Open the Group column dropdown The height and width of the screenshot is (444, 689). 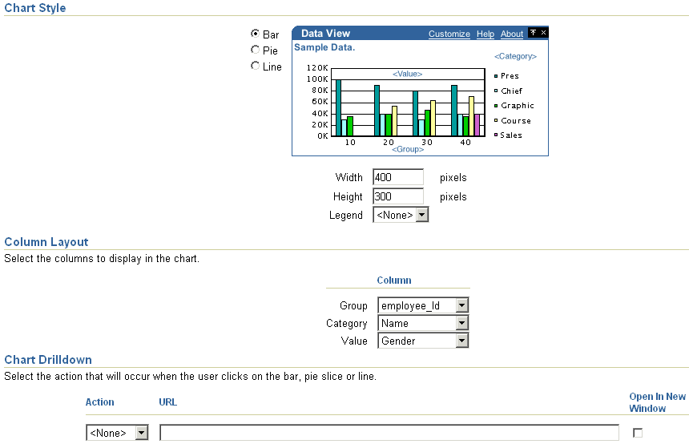(423, 305)
